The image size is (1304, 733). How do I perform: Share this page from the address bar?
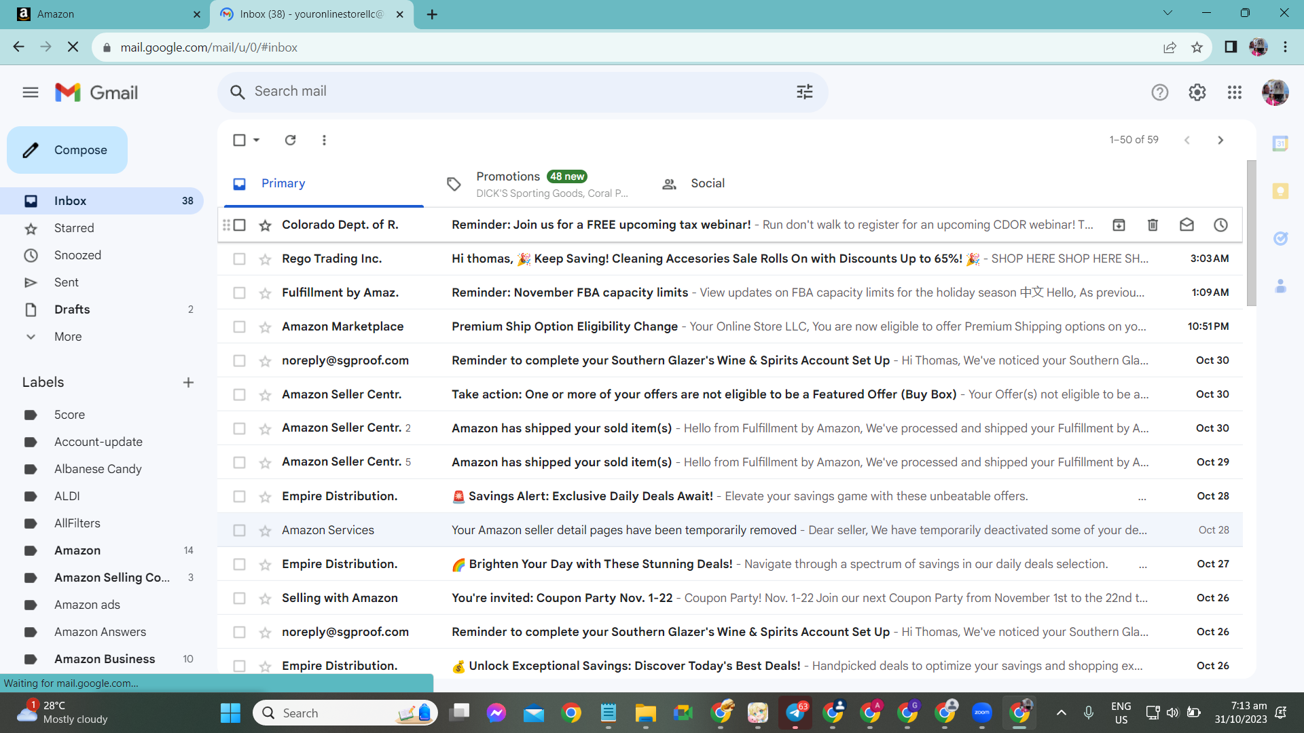click(x=1170, y=48)
